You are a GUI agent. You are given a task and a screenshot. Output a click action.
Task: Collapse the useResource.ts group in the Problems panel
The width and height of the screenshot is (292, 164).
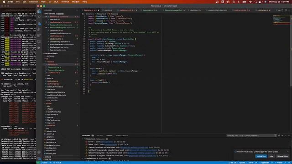click(83, 159)
